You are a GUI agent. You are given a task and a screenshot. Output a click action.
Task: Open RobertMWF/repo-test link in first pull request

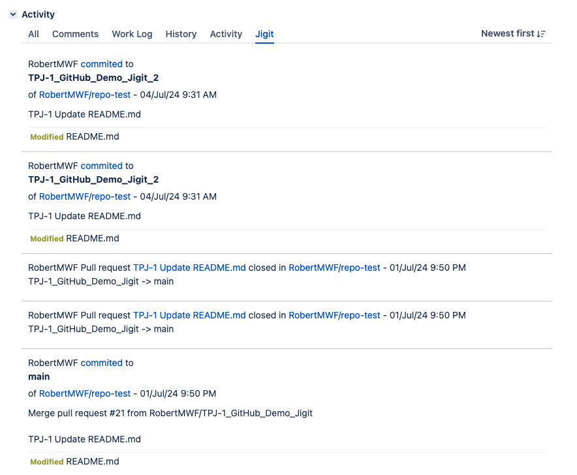click(334, 268)
